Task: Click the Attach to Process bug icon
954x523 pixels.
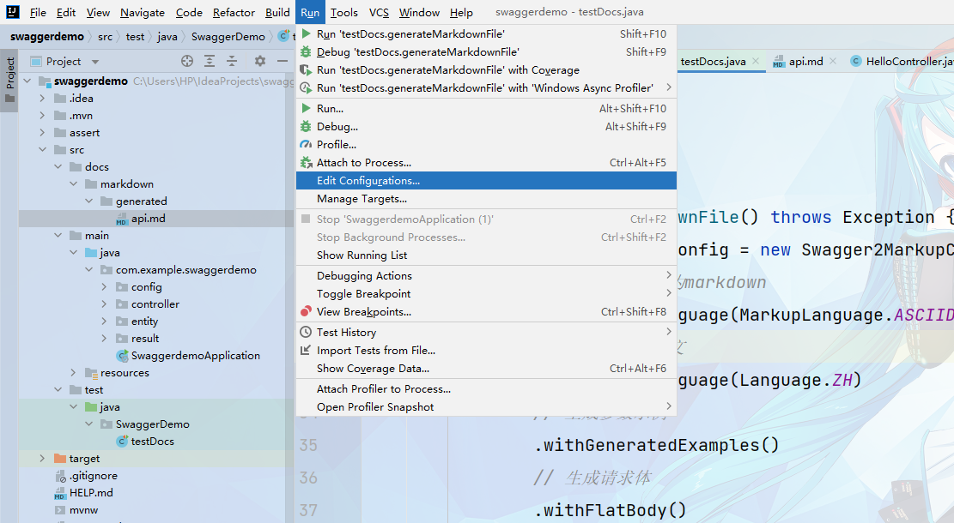Action: (x=306, y=163)
